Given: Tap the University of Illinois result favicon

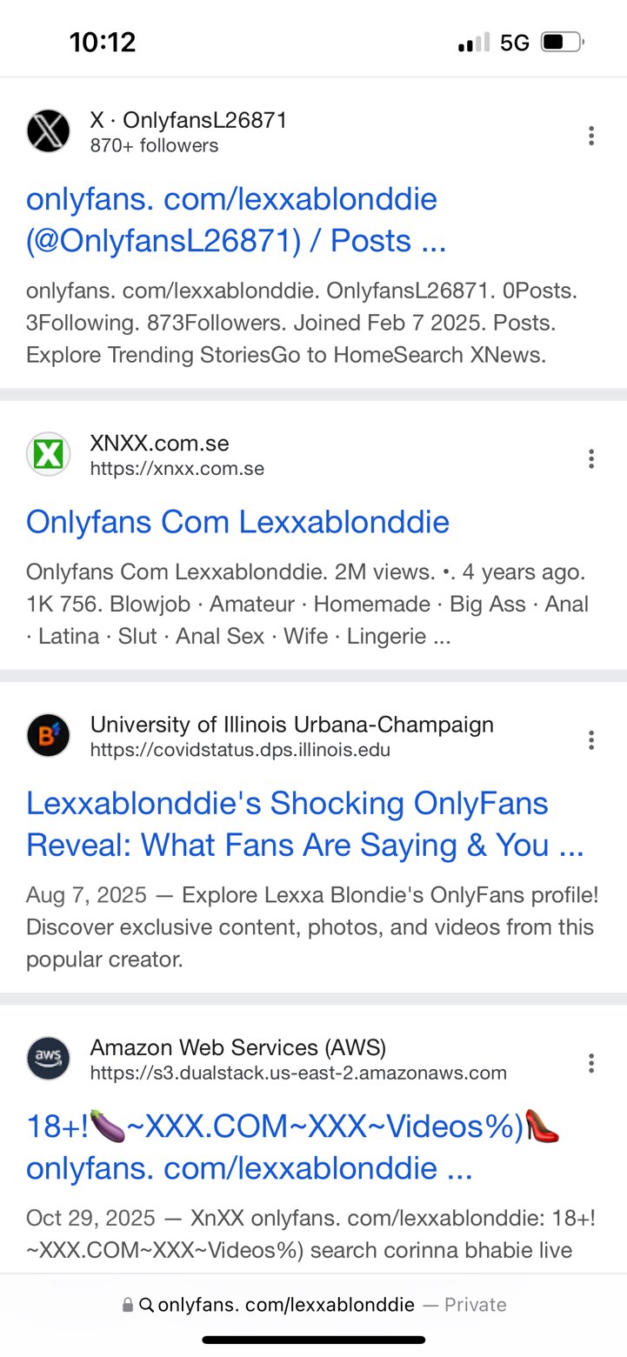Looking at the screenshot, I should (49, 736).
